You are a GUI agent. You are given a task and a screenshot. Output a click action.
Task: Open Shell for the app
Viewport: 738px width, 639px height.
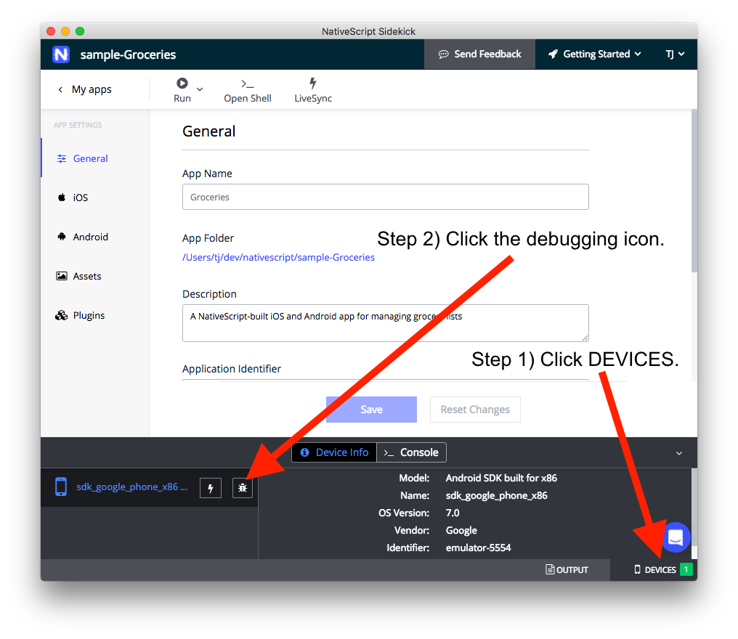click(247, 89)
